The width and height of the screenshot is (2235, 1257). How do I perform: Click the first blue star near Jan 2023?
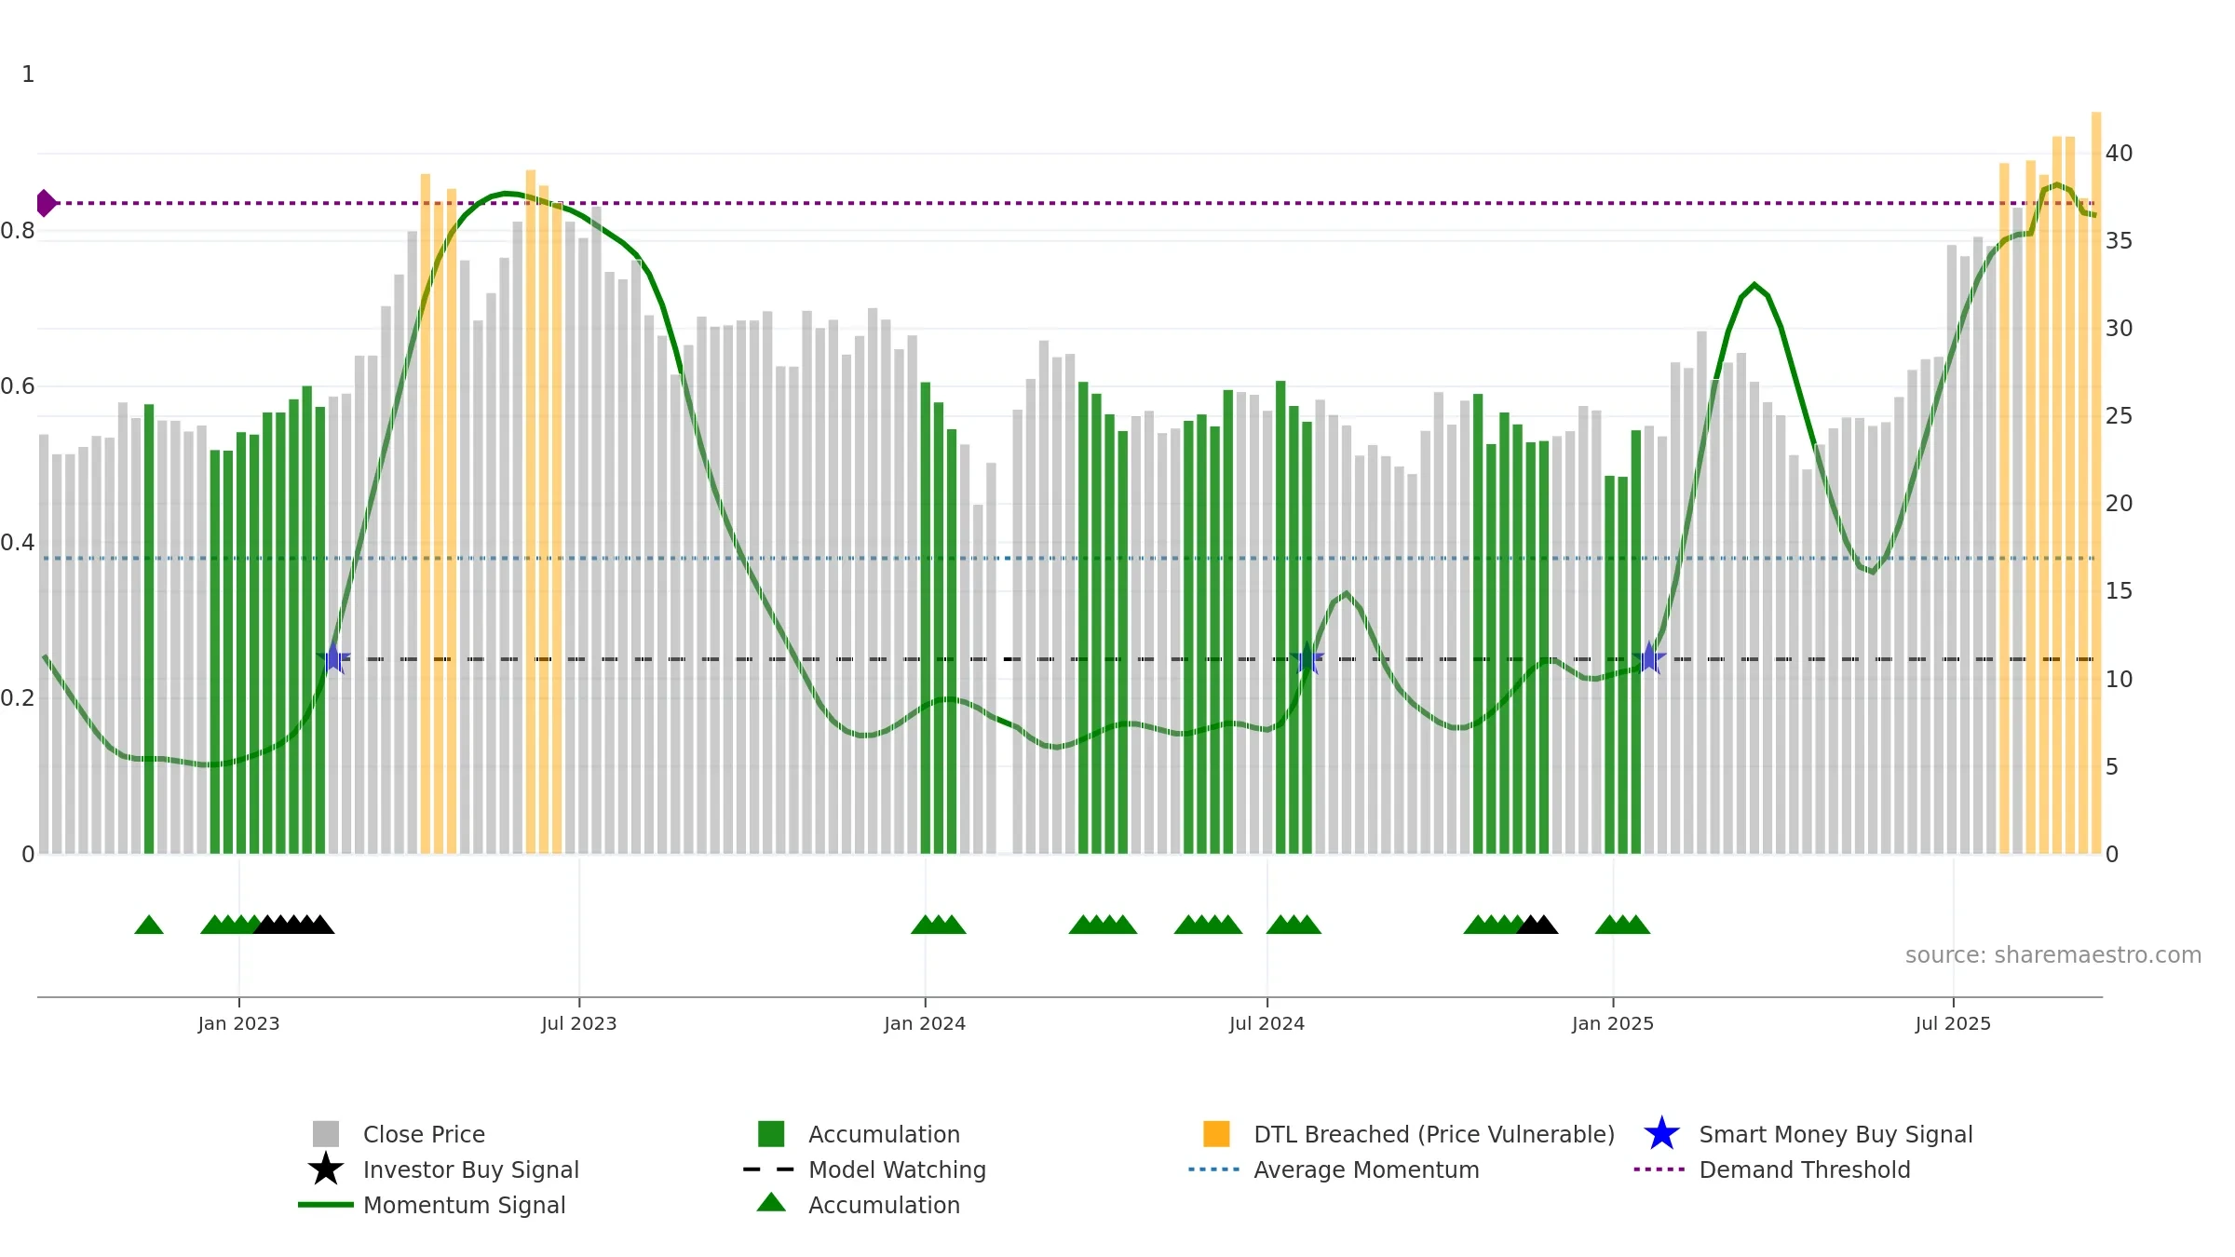pos(333,658)
